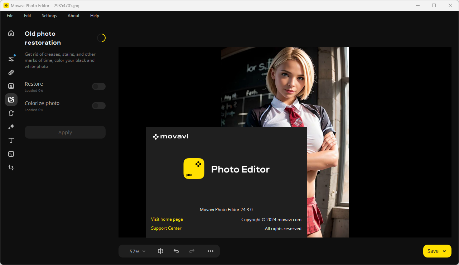The height and width of the screenshot is (265, 459).
Task: Click the Movavi app icon in title bar
Action: pos(6,5)
